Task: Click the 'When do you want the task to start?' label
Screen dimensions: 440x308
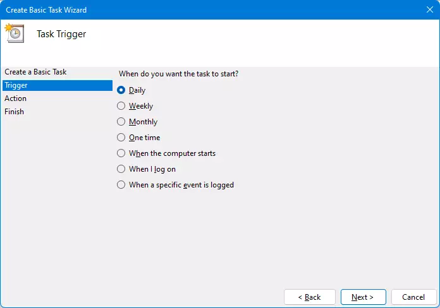Action: [x=179, y=74]
